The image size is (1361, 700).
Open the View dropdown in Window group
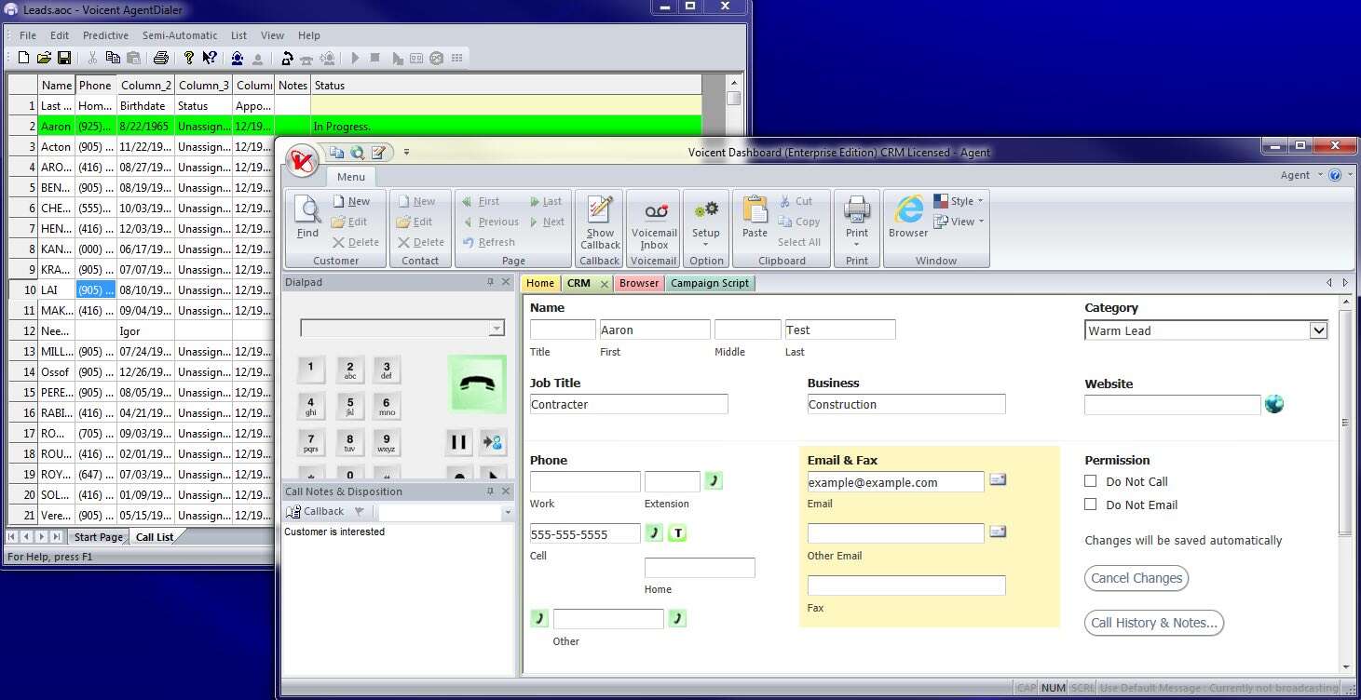coord(959,222)
